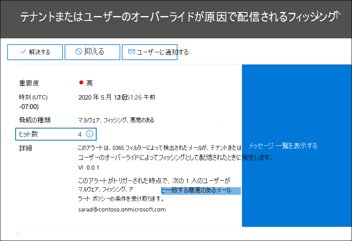Click the 抑える (Suppress) button
Screen dimensions: 352x241
pyautogui.click(x=93, y=52)
